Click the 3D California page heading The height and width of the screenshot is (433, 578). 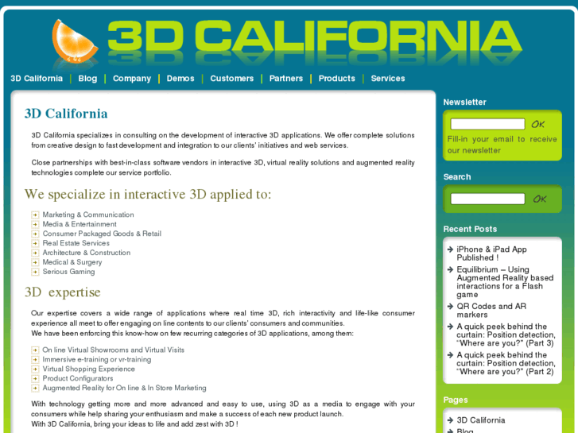(x=66, y=114)
